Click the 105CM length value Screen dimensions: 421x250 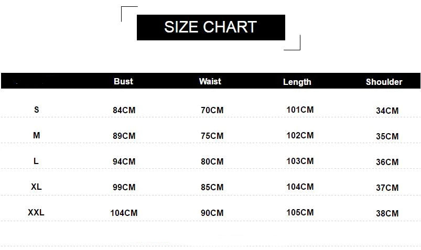tap(300, 212)
